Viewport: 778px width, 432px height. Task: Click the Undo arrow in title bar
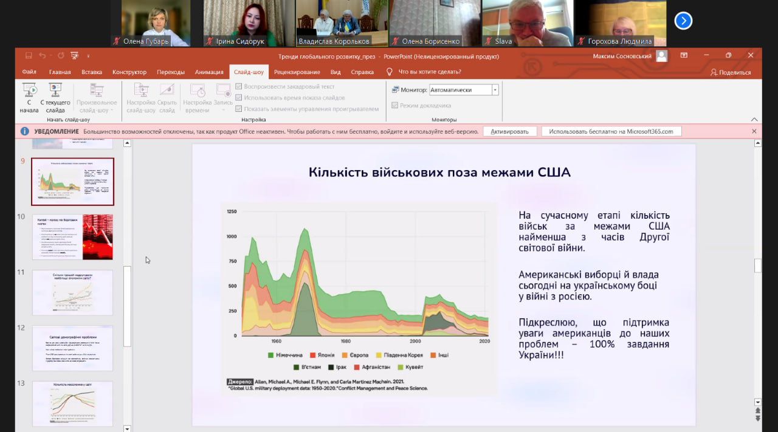tap(43, 56)
